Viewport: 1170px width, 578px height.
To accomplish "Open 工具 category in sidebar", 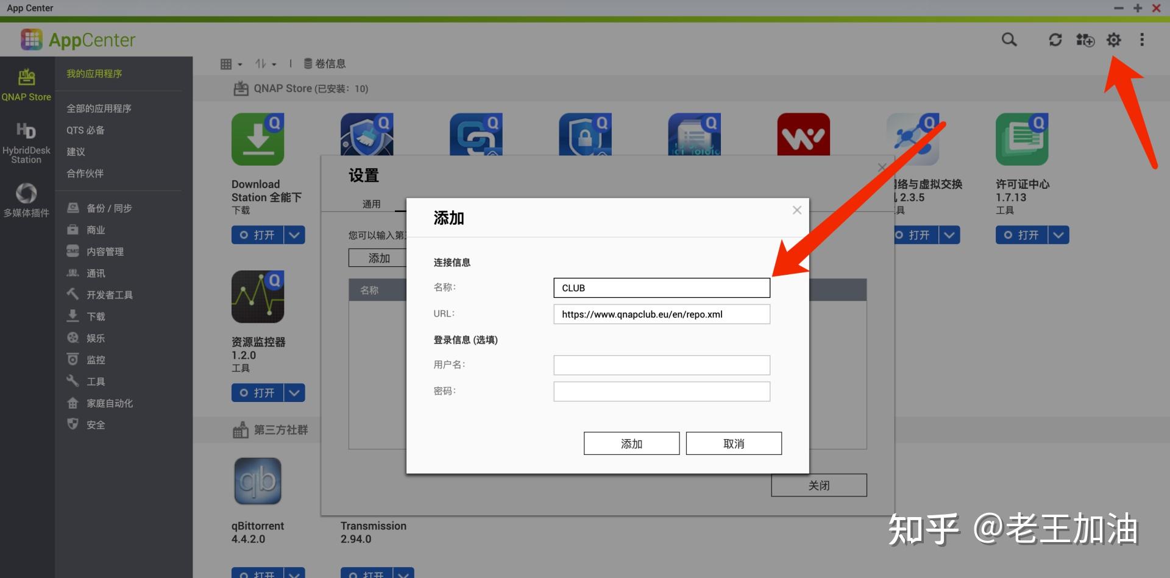I will pos(86,381).
